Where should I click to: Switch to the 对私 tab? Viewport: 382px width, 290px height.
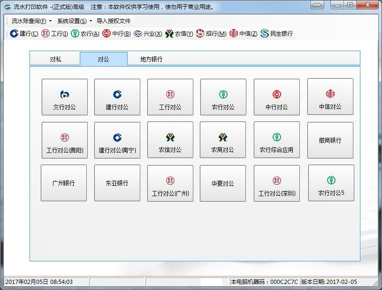point(55,59)
